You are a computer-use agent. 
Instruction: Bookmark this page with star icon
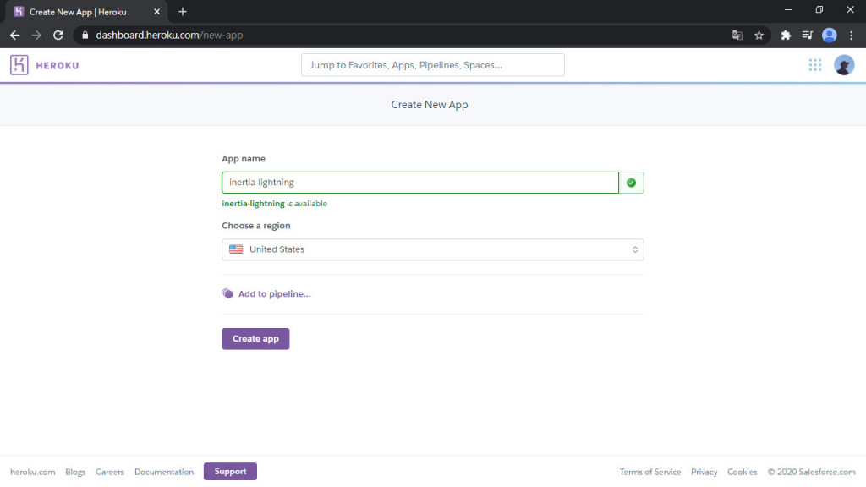[x=759, y=36]
